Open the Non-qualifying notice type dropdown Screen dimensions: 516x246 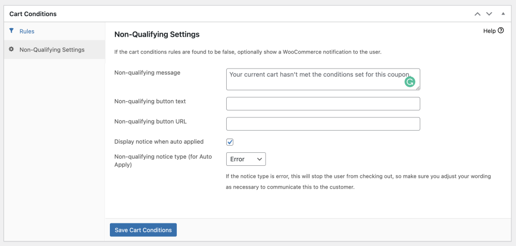coord(246,159)
